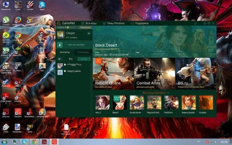Open the Don't Starve Together Beta shortcut
The height and width of the screenshot is (145, 232).
coord(6,68)
